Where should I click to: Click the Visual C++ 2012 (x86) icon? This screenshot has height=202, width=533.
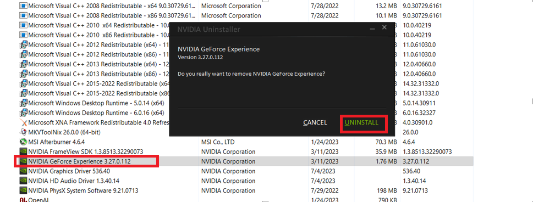pos(24,54)
